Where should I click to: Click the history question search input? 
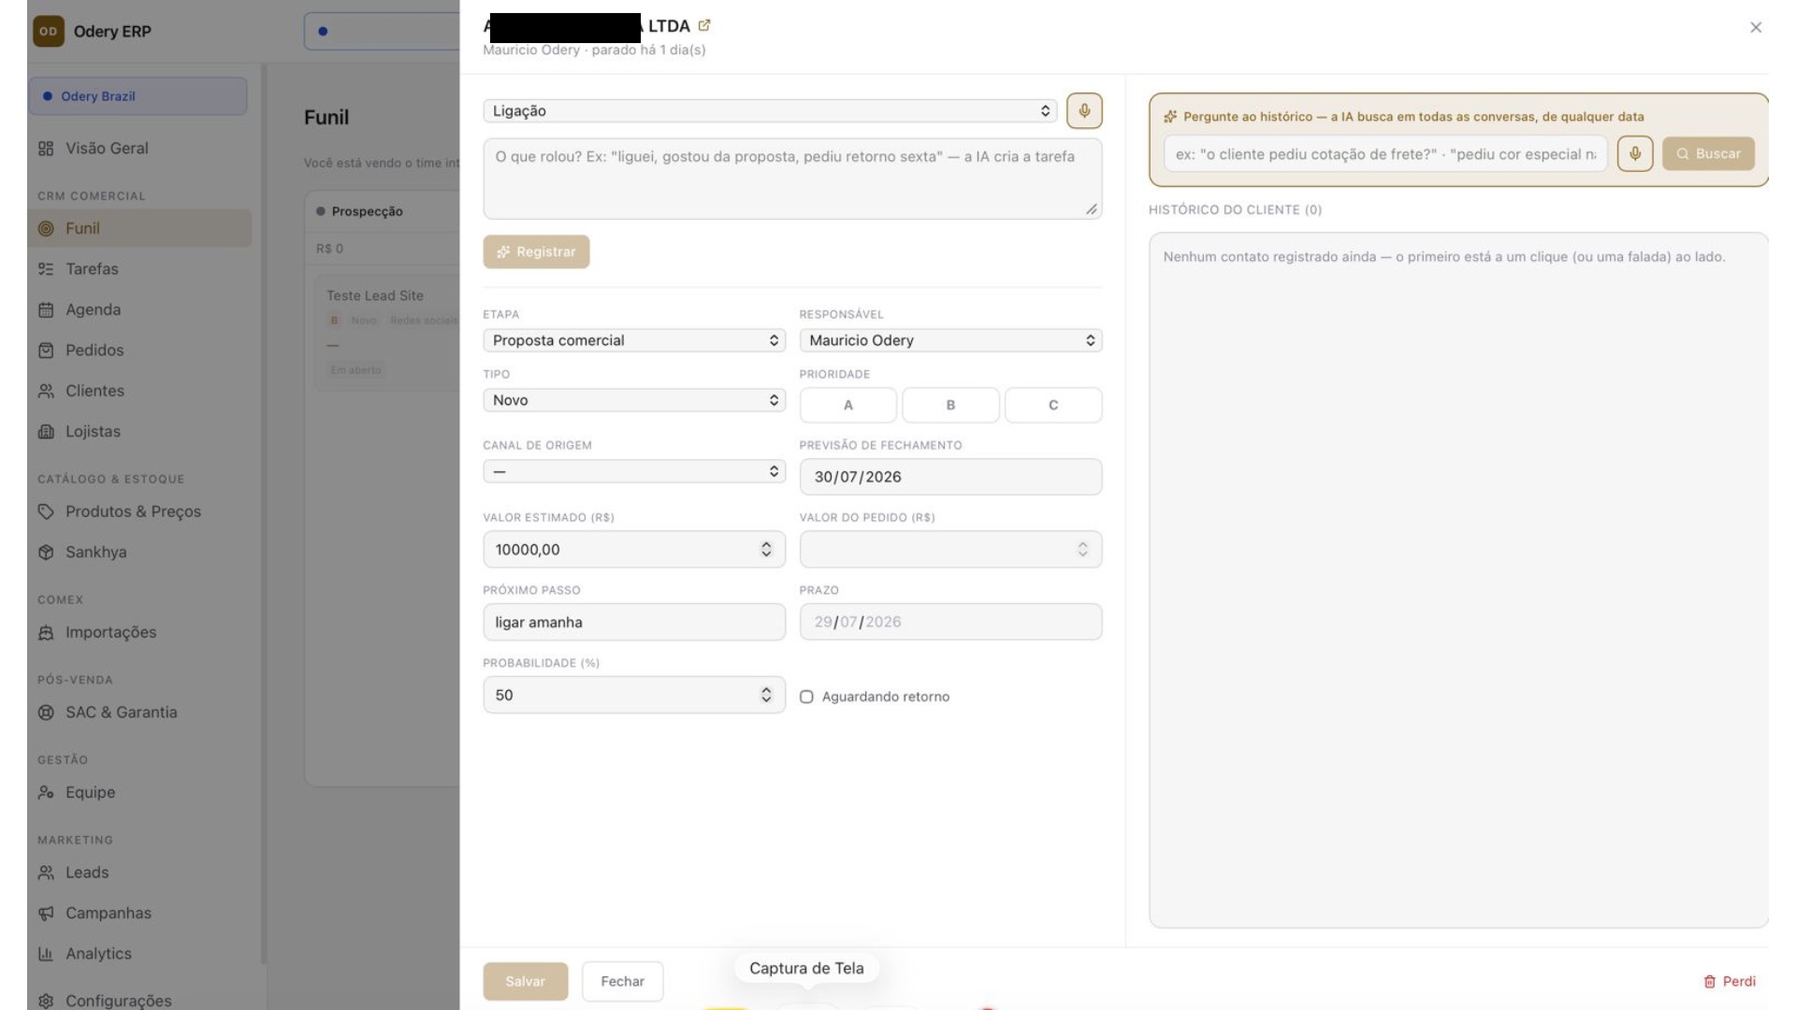coord(1384,153)
